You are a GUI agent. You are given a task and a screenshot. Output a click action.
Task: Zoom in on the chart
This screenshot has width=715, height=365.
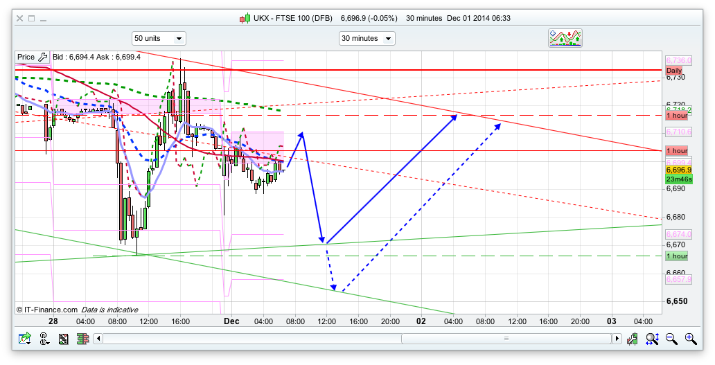point(691,339)
